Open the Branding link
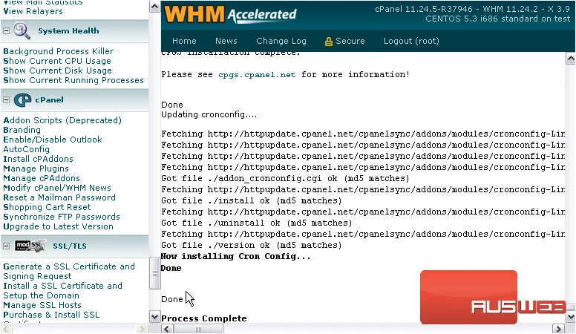576x334 pixels. [22, 130]
